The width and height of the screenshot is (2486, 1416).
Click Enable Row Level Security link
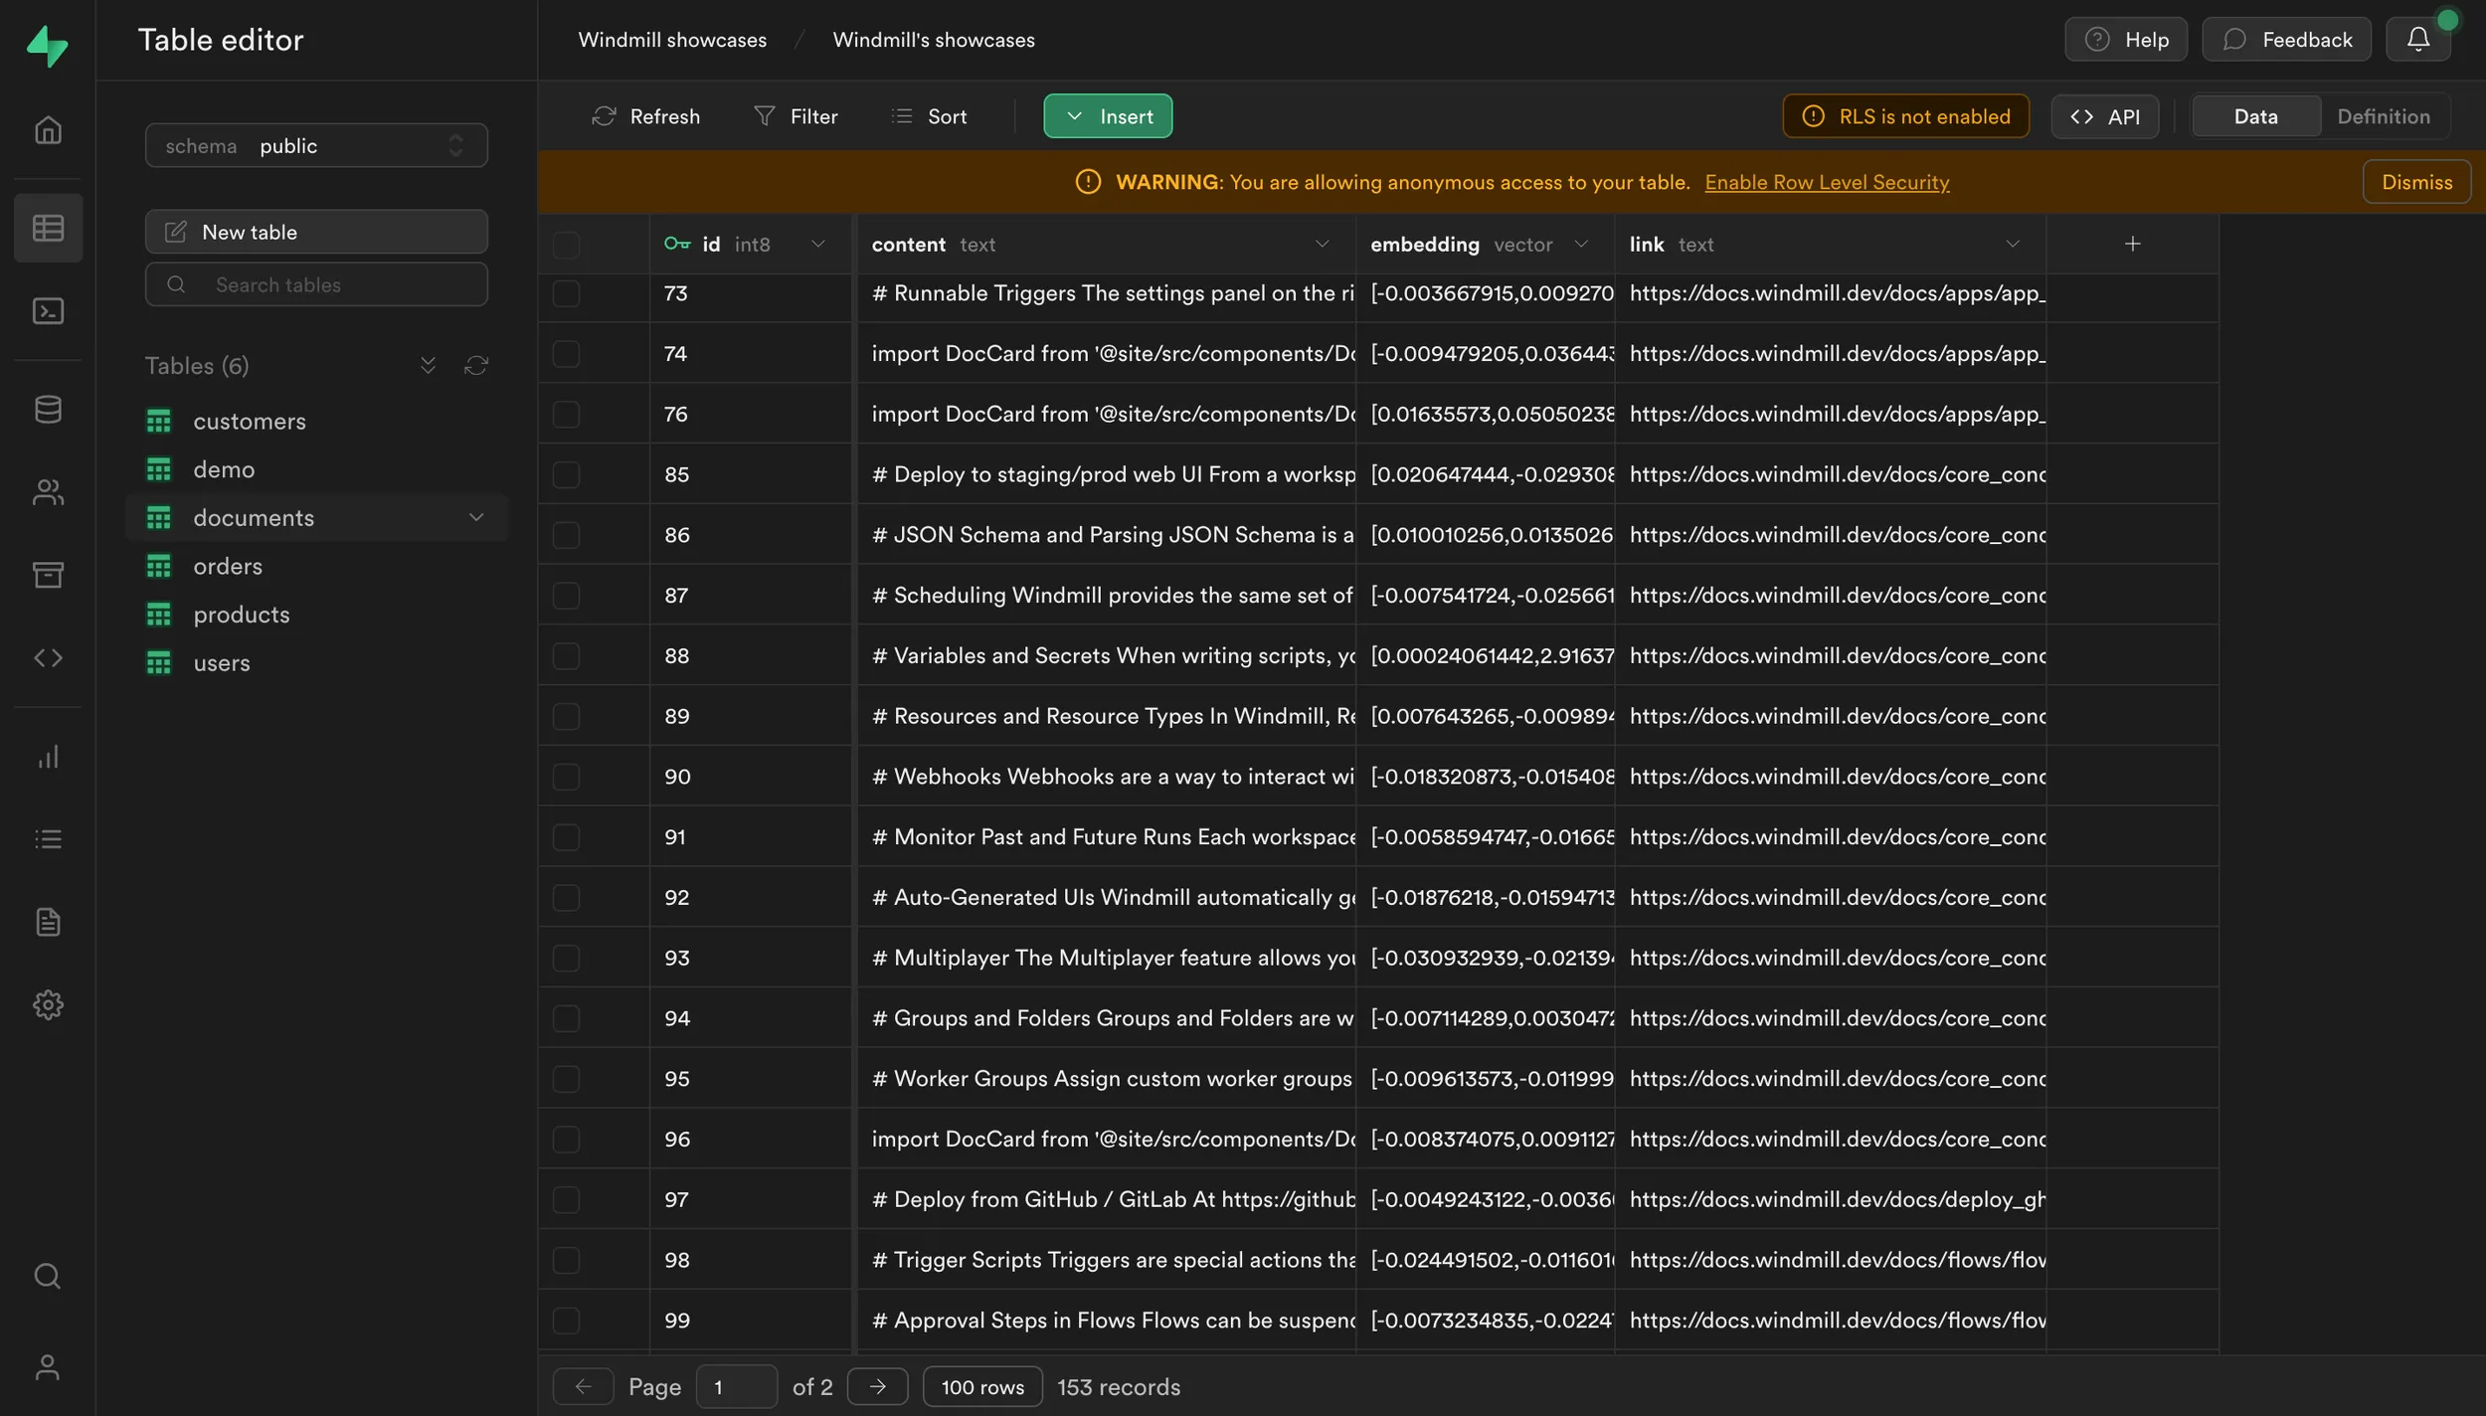pos(1827,182)
